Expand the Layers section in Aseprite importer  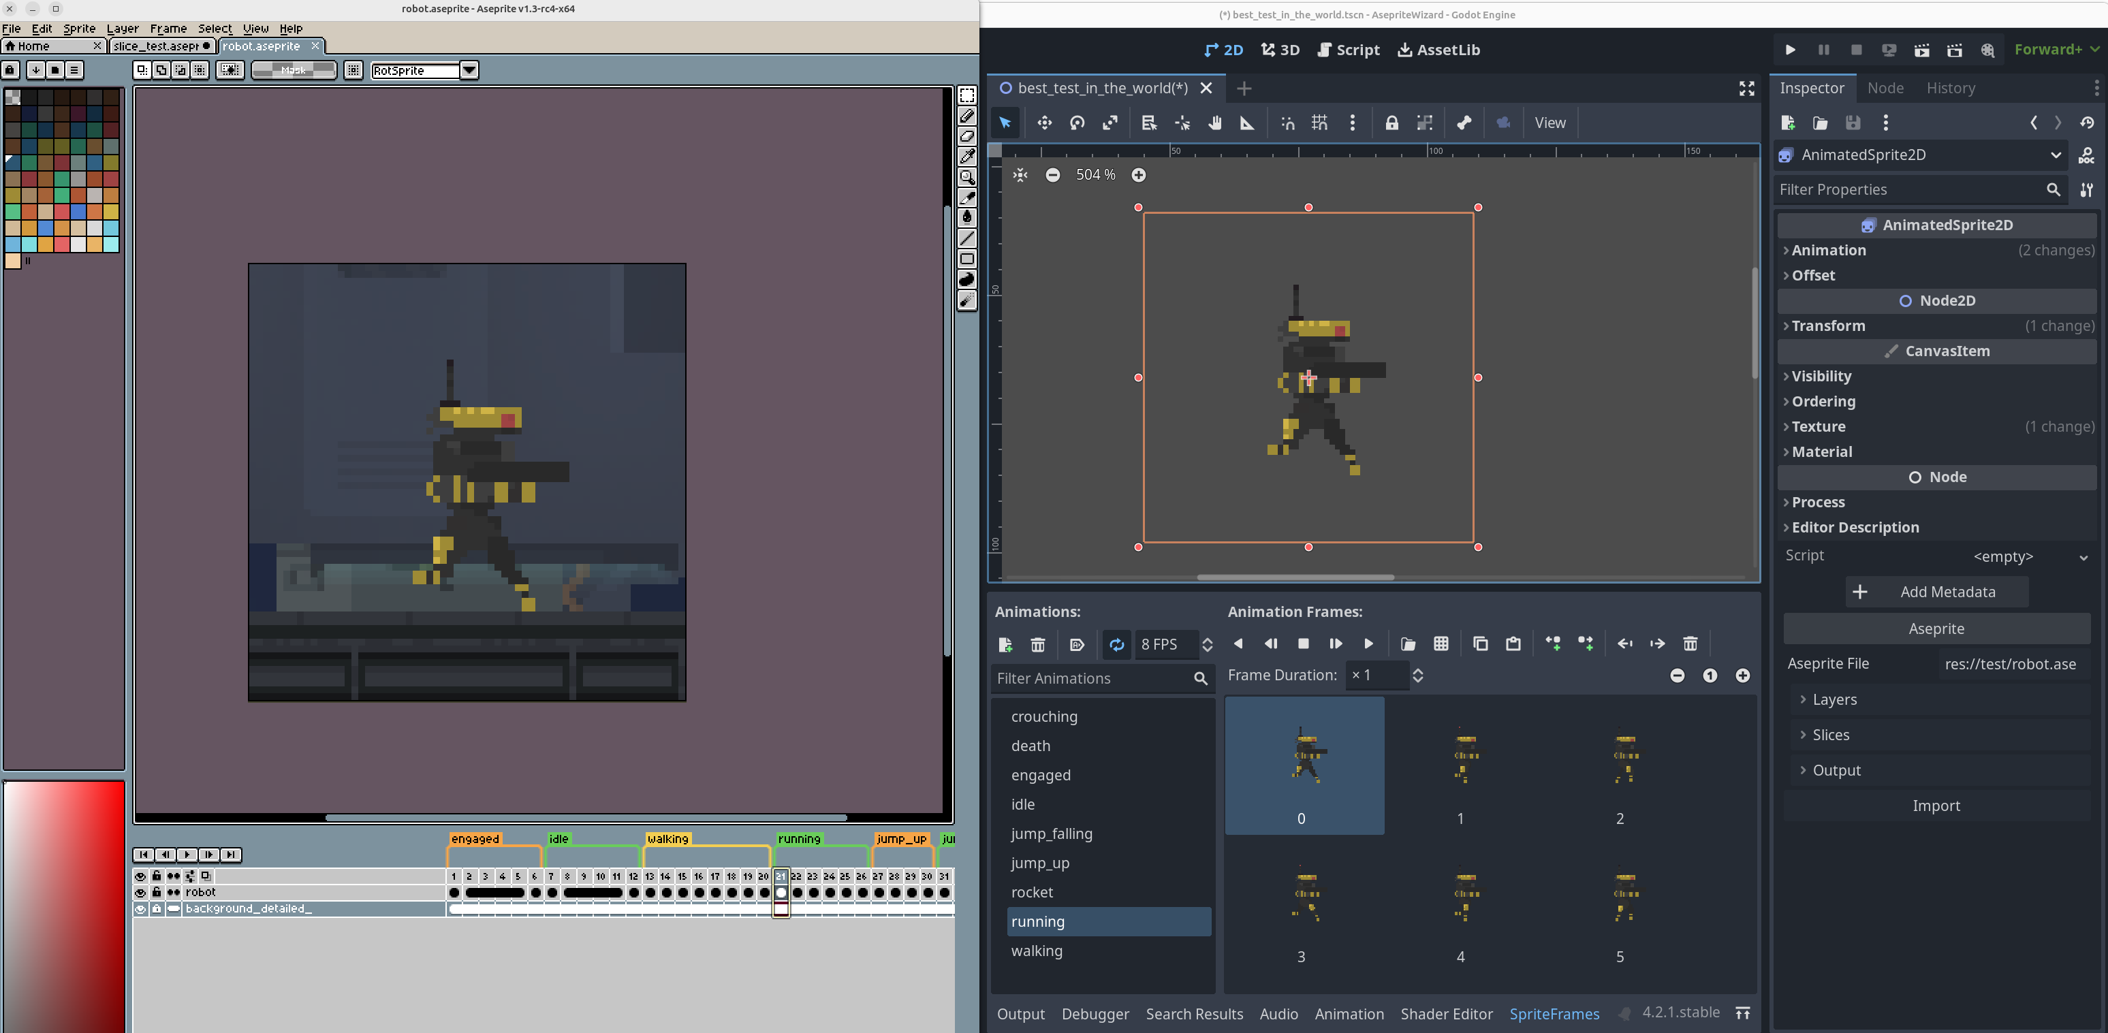coord(1834,699)
